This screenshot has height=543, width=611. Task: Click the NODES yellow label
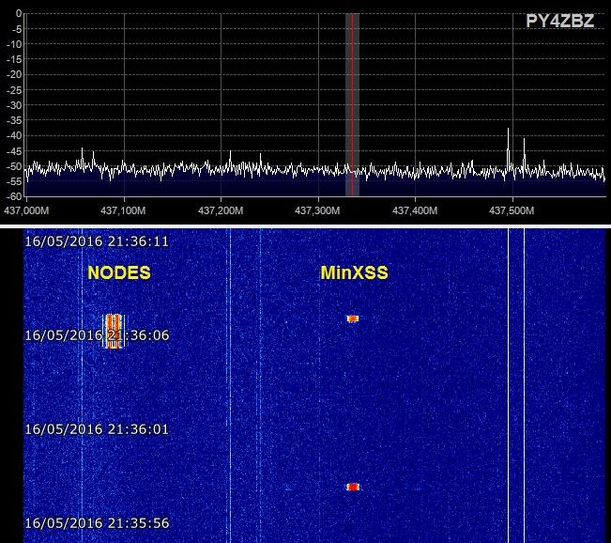click(x=119, y=273)
